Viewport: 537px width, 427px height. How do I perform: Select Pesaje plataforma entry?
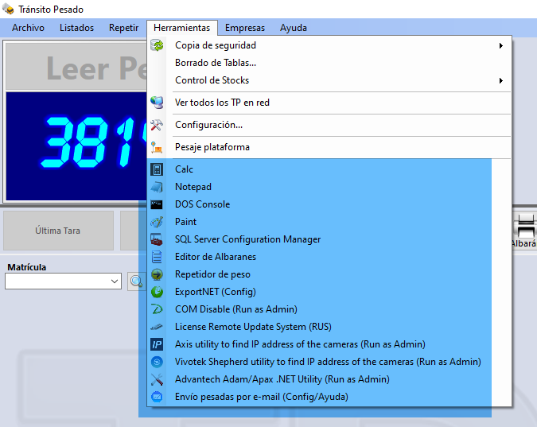click(x=329, y=147)
